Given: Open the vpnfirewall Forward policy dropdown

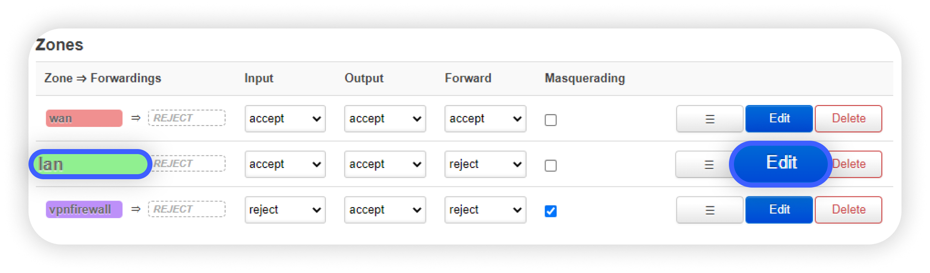Looking at the screenshot, I should pos(485,210).
